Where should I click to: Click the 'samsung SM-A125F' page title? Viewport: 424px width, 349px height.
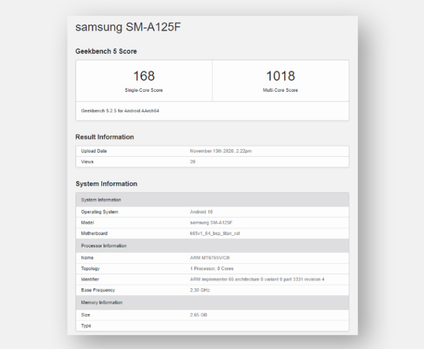128,28
